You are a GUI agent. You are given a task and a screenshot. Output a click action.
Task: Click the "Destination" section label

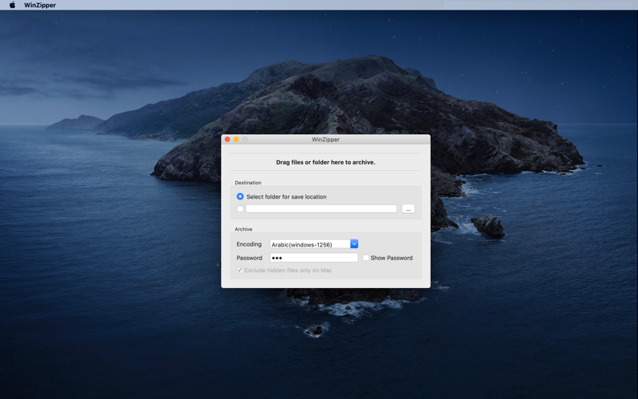coord(248,183)
